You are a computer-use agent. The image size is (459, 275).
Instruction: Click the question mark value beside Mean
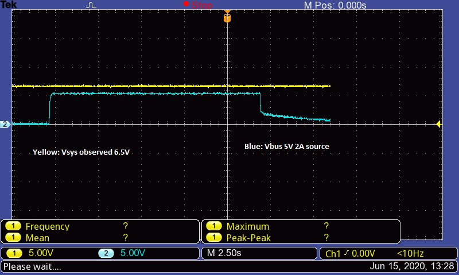coord(126,237)
